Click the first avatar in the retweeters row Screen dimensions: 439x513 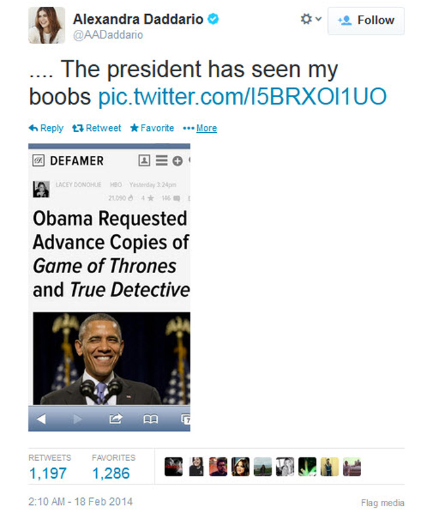click(x=173, y=467)
